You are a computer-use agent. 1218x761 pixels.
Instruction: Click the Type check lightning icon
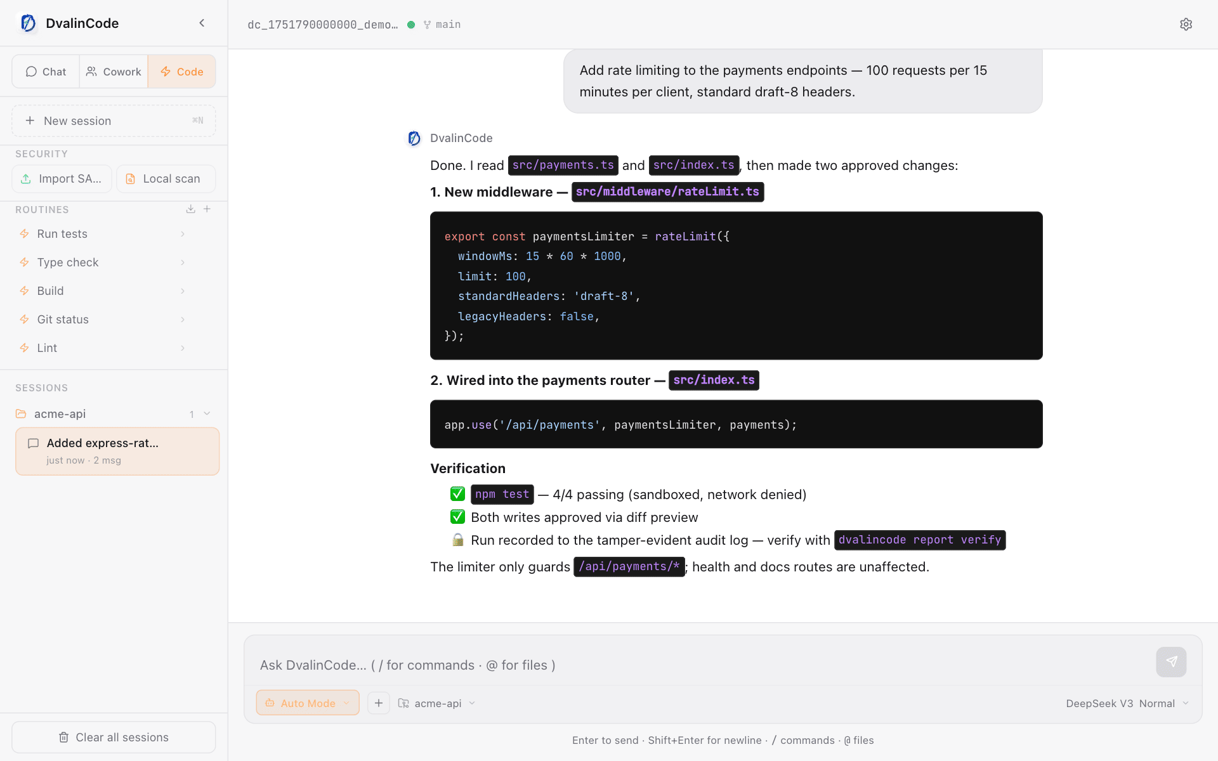(24, 263)
